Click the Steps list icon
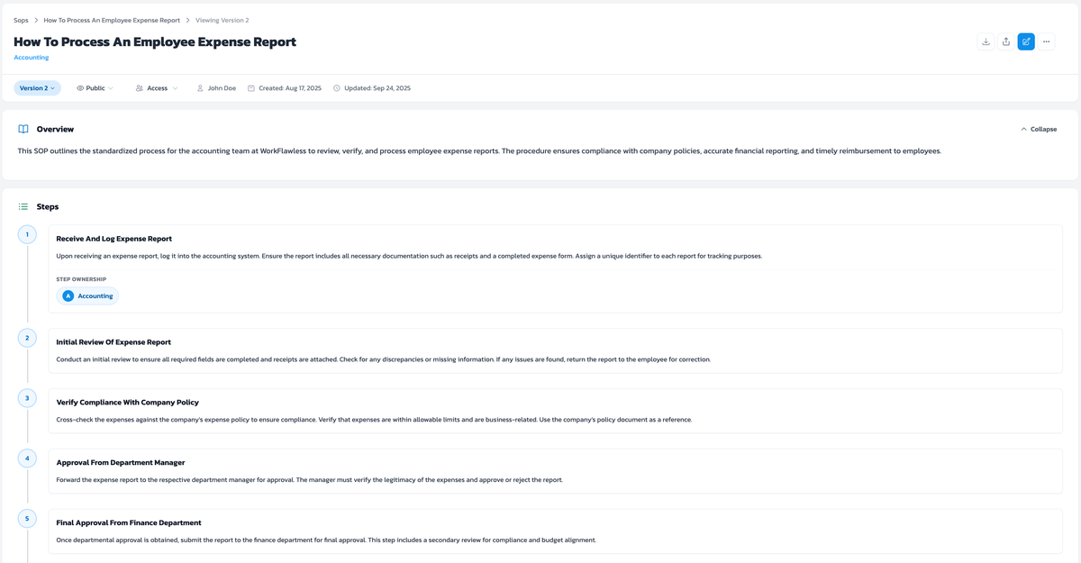Image resolution: width=1081 pixels, height=563 pixels. point(23,206)
